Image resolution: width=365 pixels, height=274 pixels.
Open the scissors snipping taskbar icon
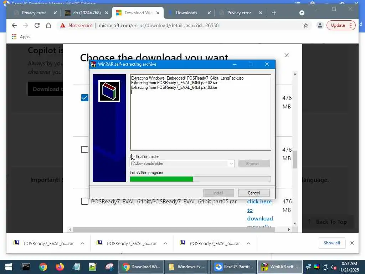point(109,267)
